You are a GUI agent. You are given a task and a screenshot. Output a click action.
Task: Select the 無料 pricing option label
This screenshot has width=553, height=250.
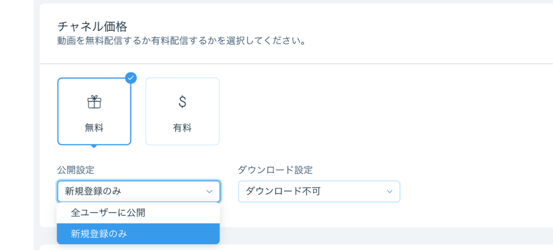click(x=94, y=128)
